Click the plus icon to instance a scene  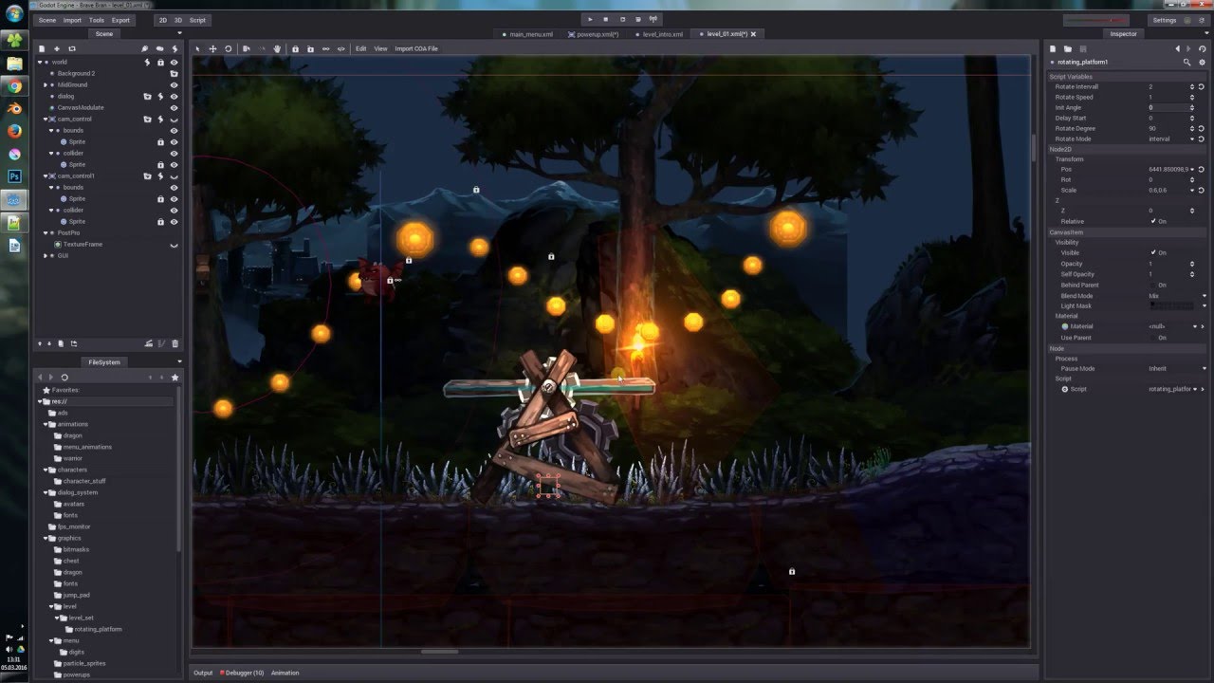click(x=57, y=48)
